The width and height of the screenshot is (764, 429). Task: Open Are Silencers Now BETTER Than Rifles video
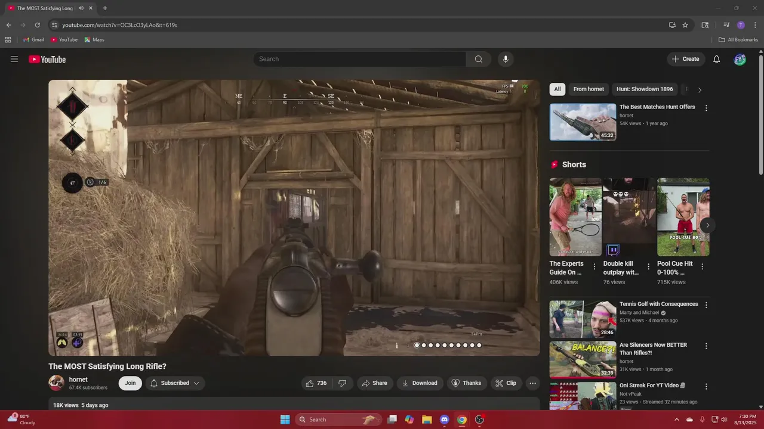[x=583, y=360]
